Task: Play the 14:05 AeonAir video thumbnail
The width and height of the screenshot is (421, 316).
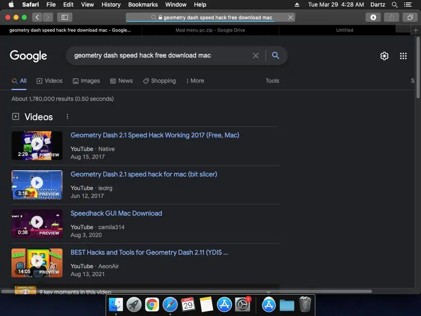Action: click(37, 263)
